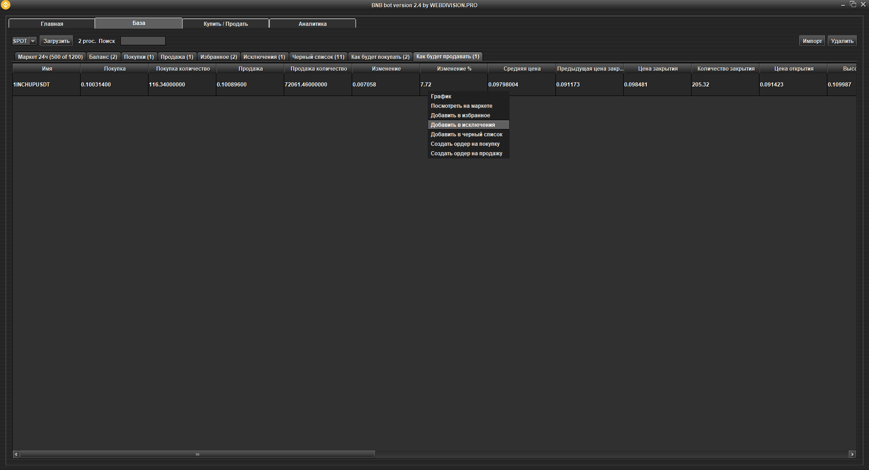This screenshot has width=869, height=470.
Task: Open the Аналитика tab
Action: (312, 24)
